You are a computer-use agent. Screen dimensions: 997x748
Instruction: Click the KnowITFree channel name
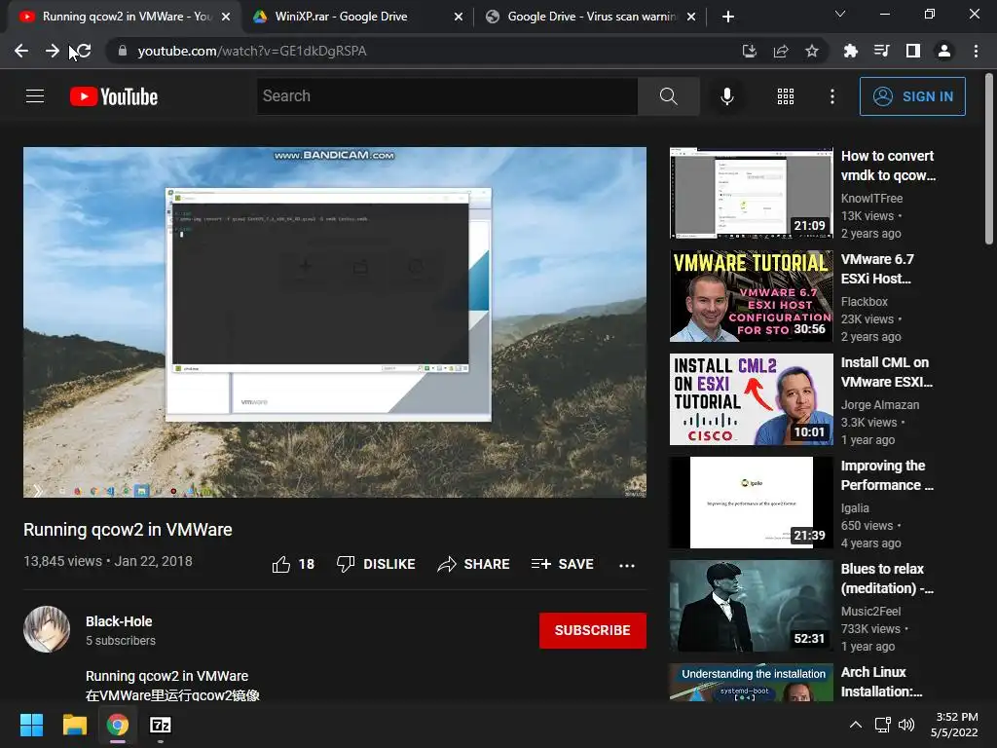pyautogui.click(x=871, y=199)
